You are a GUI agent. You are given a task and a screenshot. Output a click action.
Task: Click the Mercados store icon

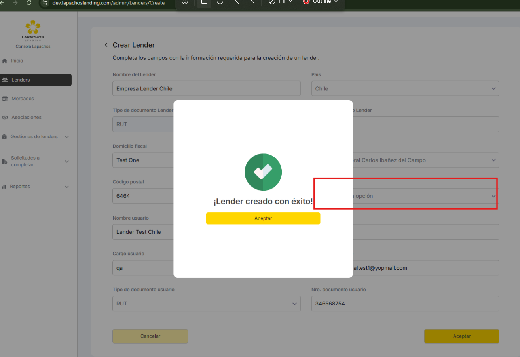(x=5, y=99)
